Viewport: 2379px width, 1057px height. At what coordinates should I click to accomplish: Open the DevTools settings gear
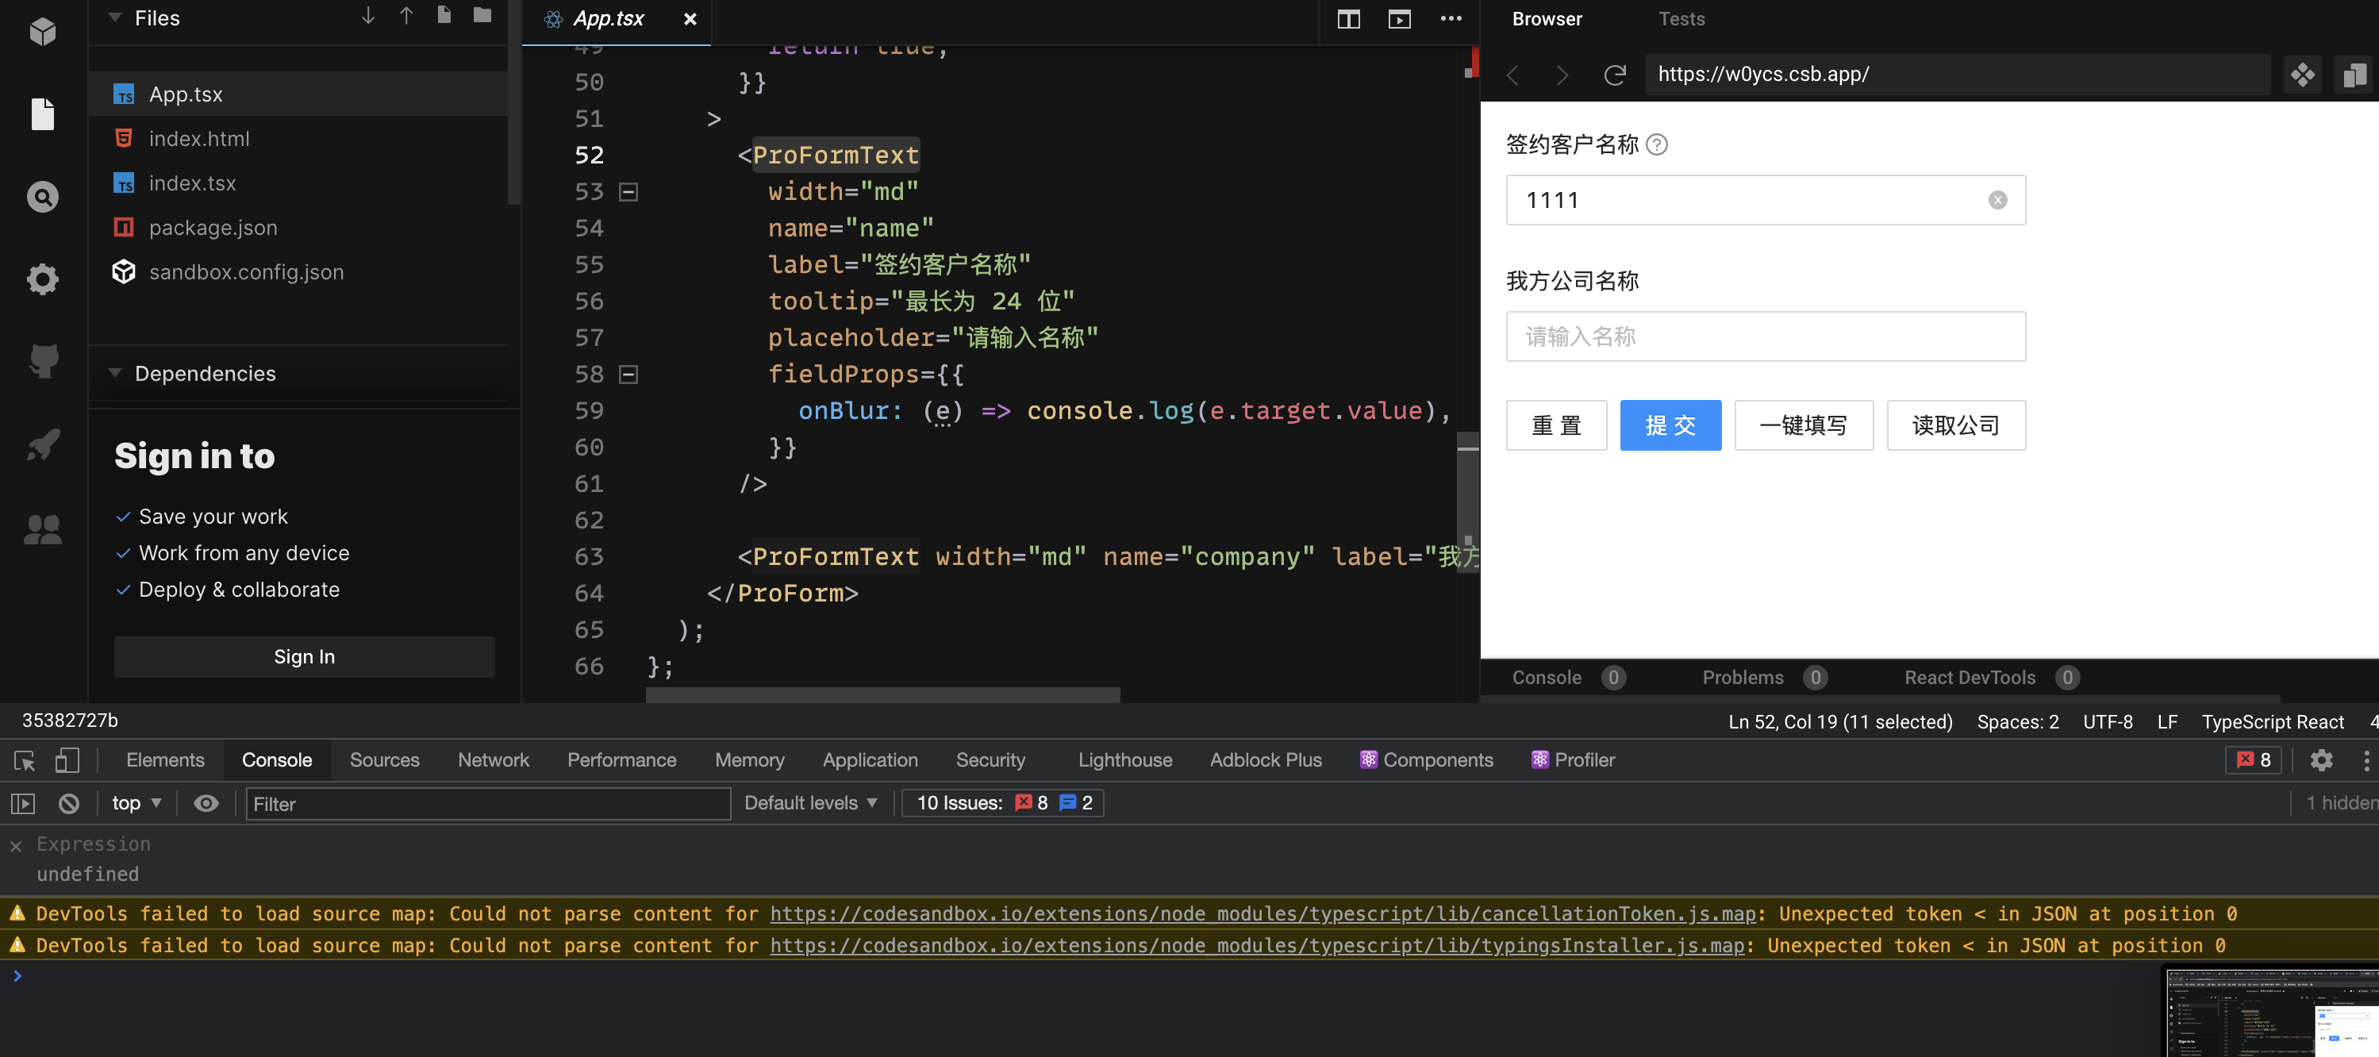(2322, 759)
